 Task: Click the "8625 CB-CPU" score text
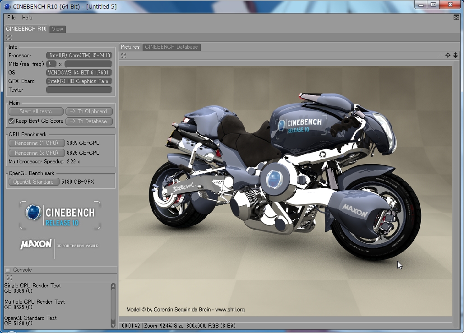[83, 153]
